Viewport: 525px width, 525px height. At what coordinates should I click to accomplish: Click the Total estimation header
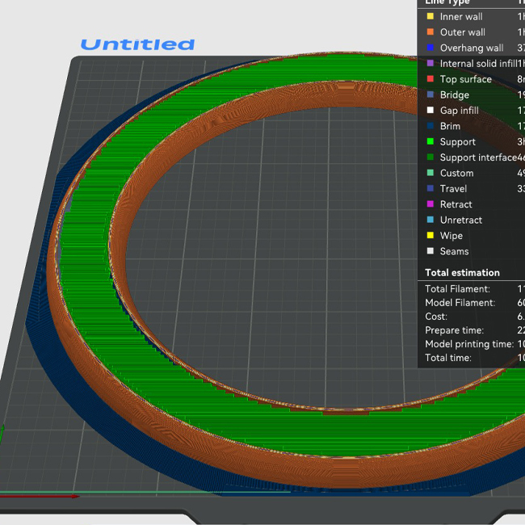pos(462,273)
